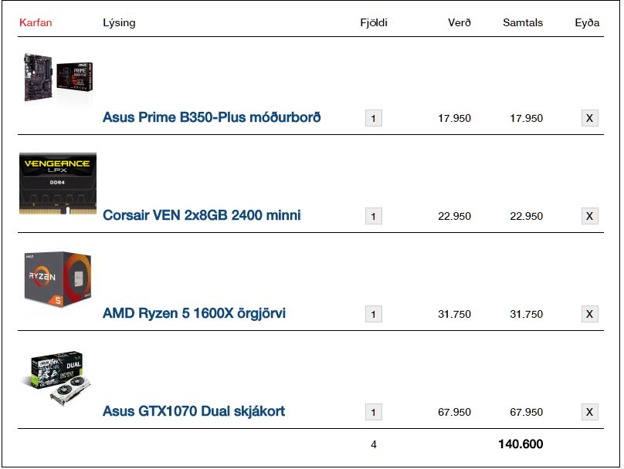Remove Asus Prime B350-Plus motherboard from cart
The image size is (624, 469).
click(589, 118)
